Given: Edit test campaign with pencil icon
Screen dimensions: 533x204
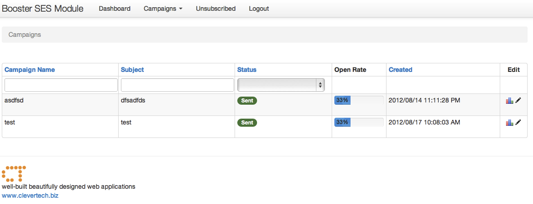Looking at the screenshot, I should pos(518,123).
